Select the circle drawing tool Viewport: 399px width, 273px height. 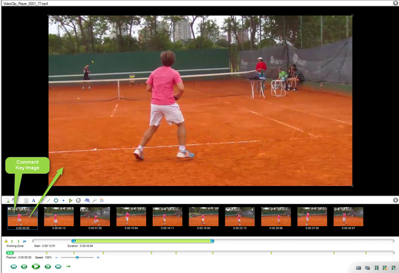point(56,200)
